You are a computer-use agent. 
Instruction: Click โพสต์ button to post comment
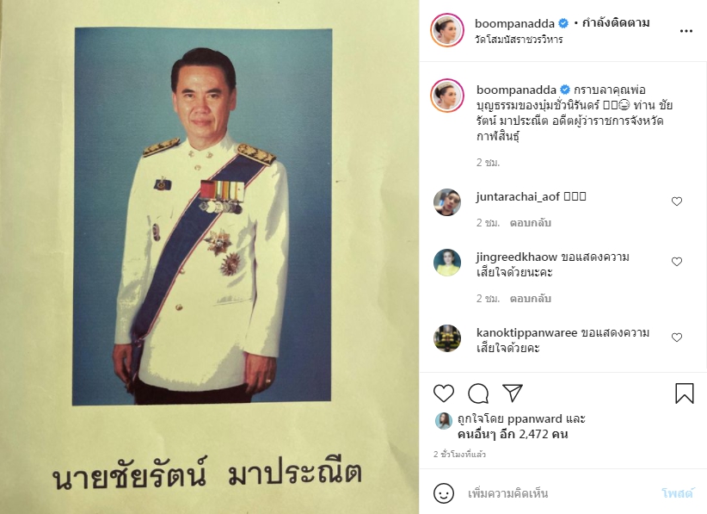pos(677,493)
